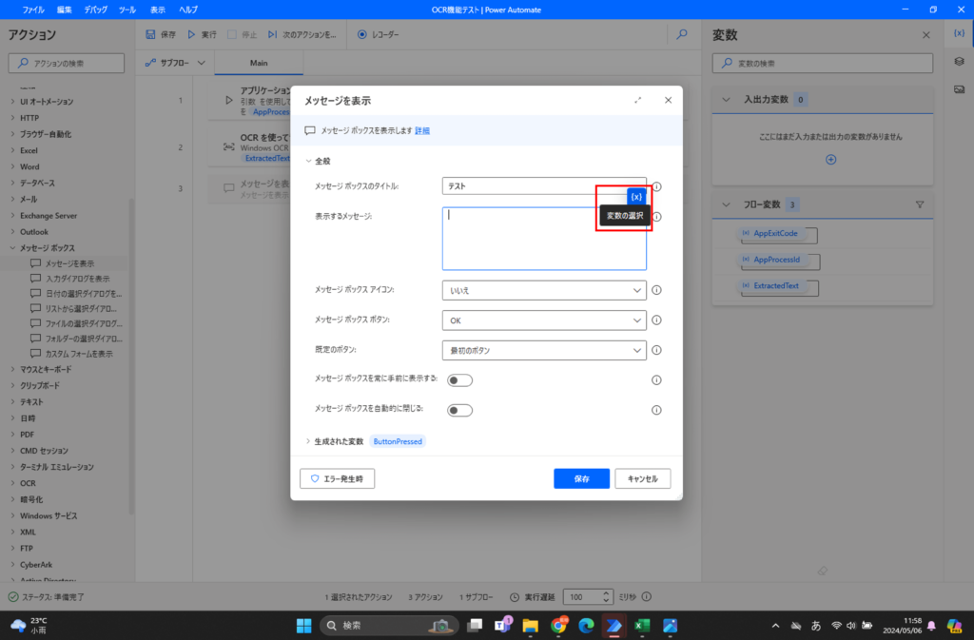Click the レコーダー toolbar button
Screen dimensions: 974x640
pos(379,35)
